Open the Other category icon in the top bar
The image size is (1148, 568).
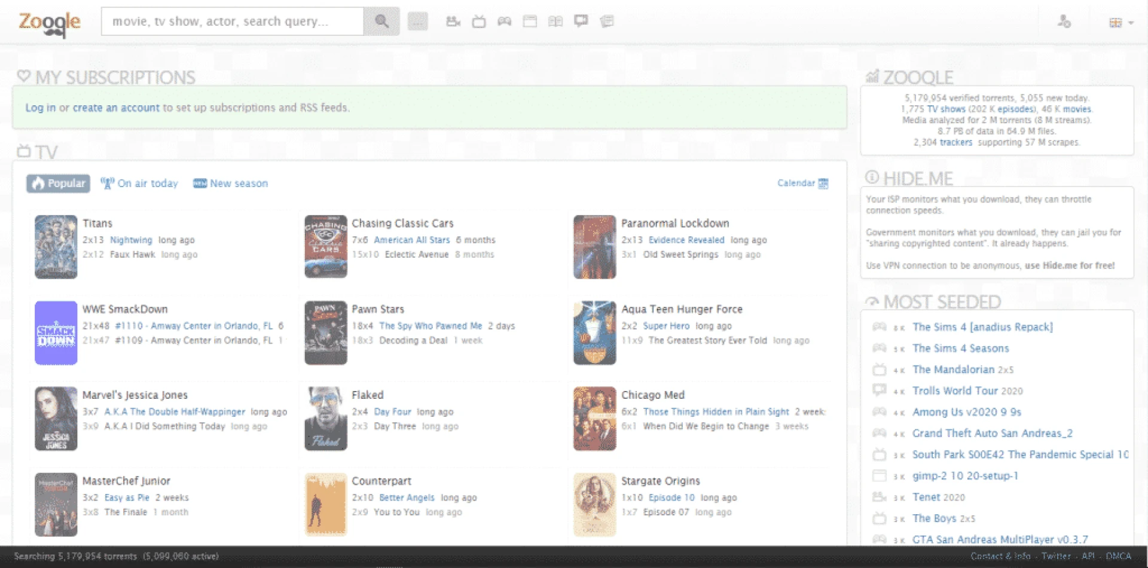tap(606, 21)
